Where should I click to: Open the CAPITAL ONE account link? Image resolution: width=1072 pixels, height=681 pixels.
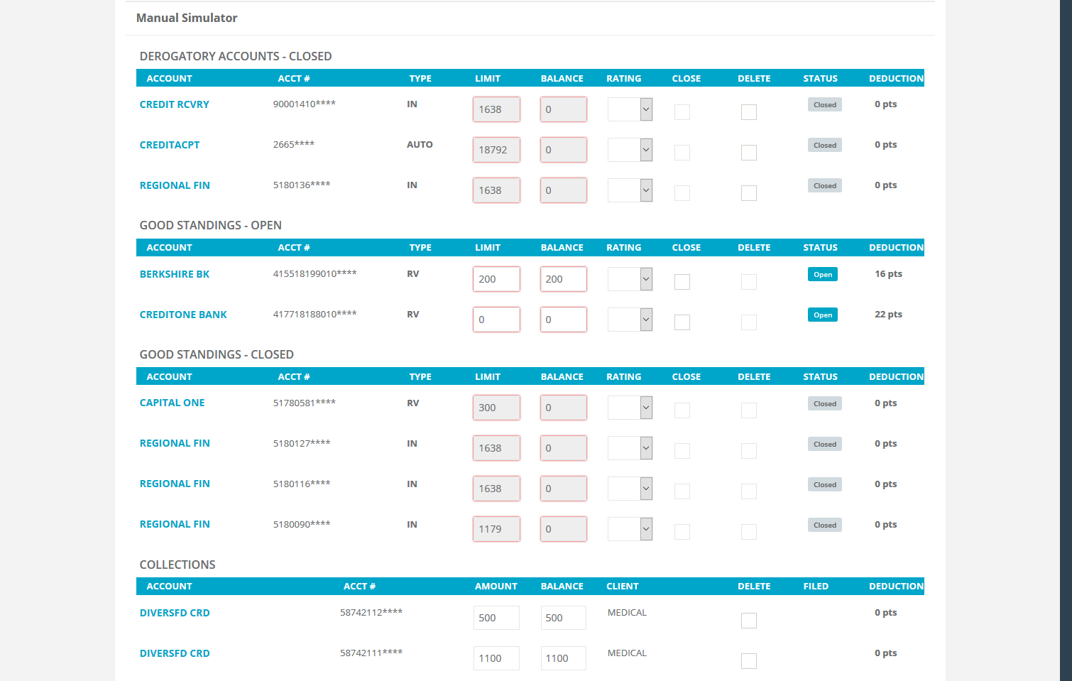172,403
